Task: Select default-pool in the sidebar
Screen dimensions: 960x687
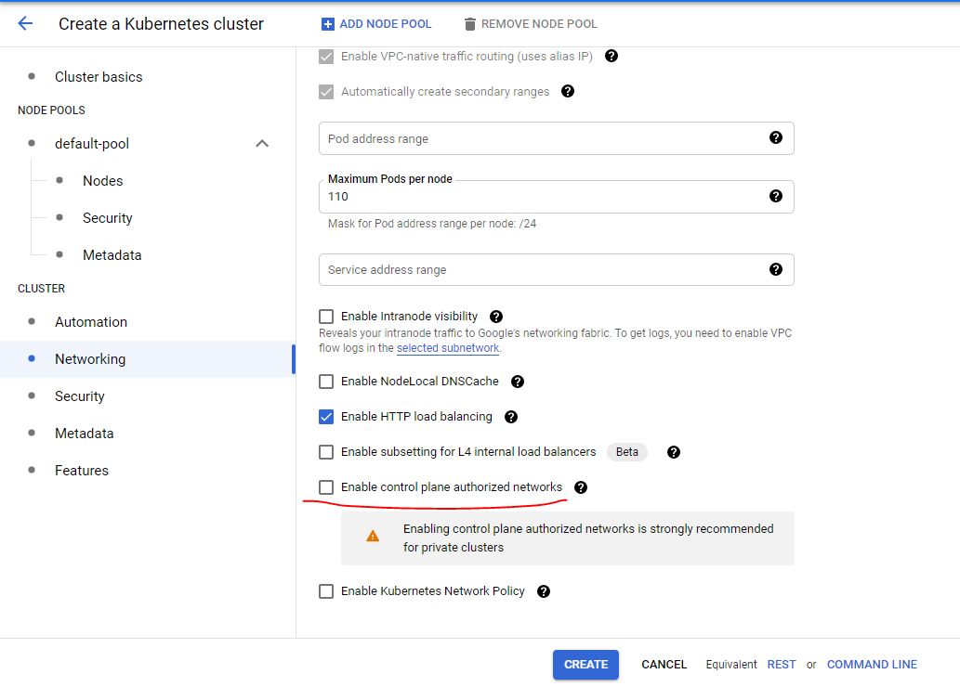Action: (92, 143)
